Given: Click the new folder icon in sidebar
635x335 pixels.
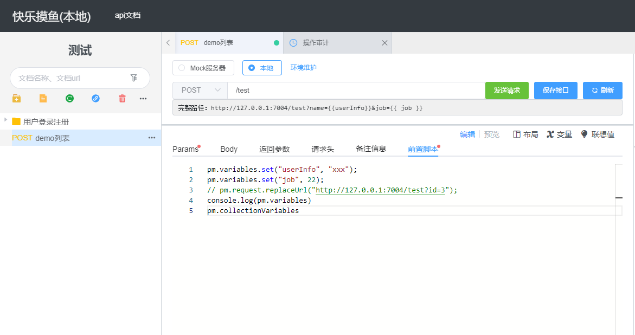Looking at the screenshot, I should 16,98.
